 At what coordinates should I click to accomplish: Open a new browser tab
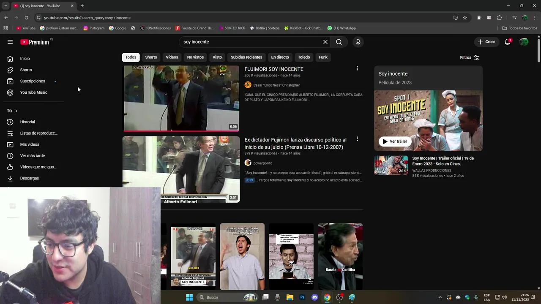tap(82, 6)
